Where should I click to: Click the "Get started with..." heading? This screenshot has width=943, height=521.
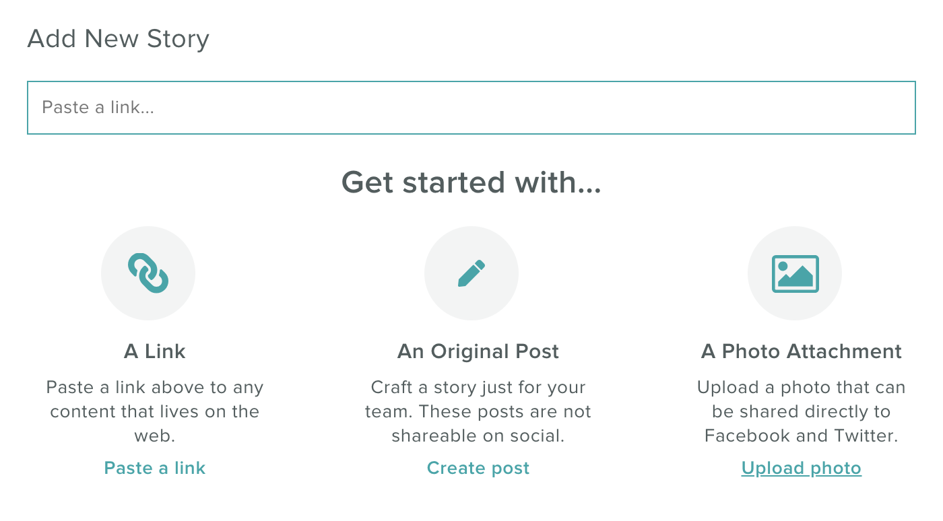[471, 182]
